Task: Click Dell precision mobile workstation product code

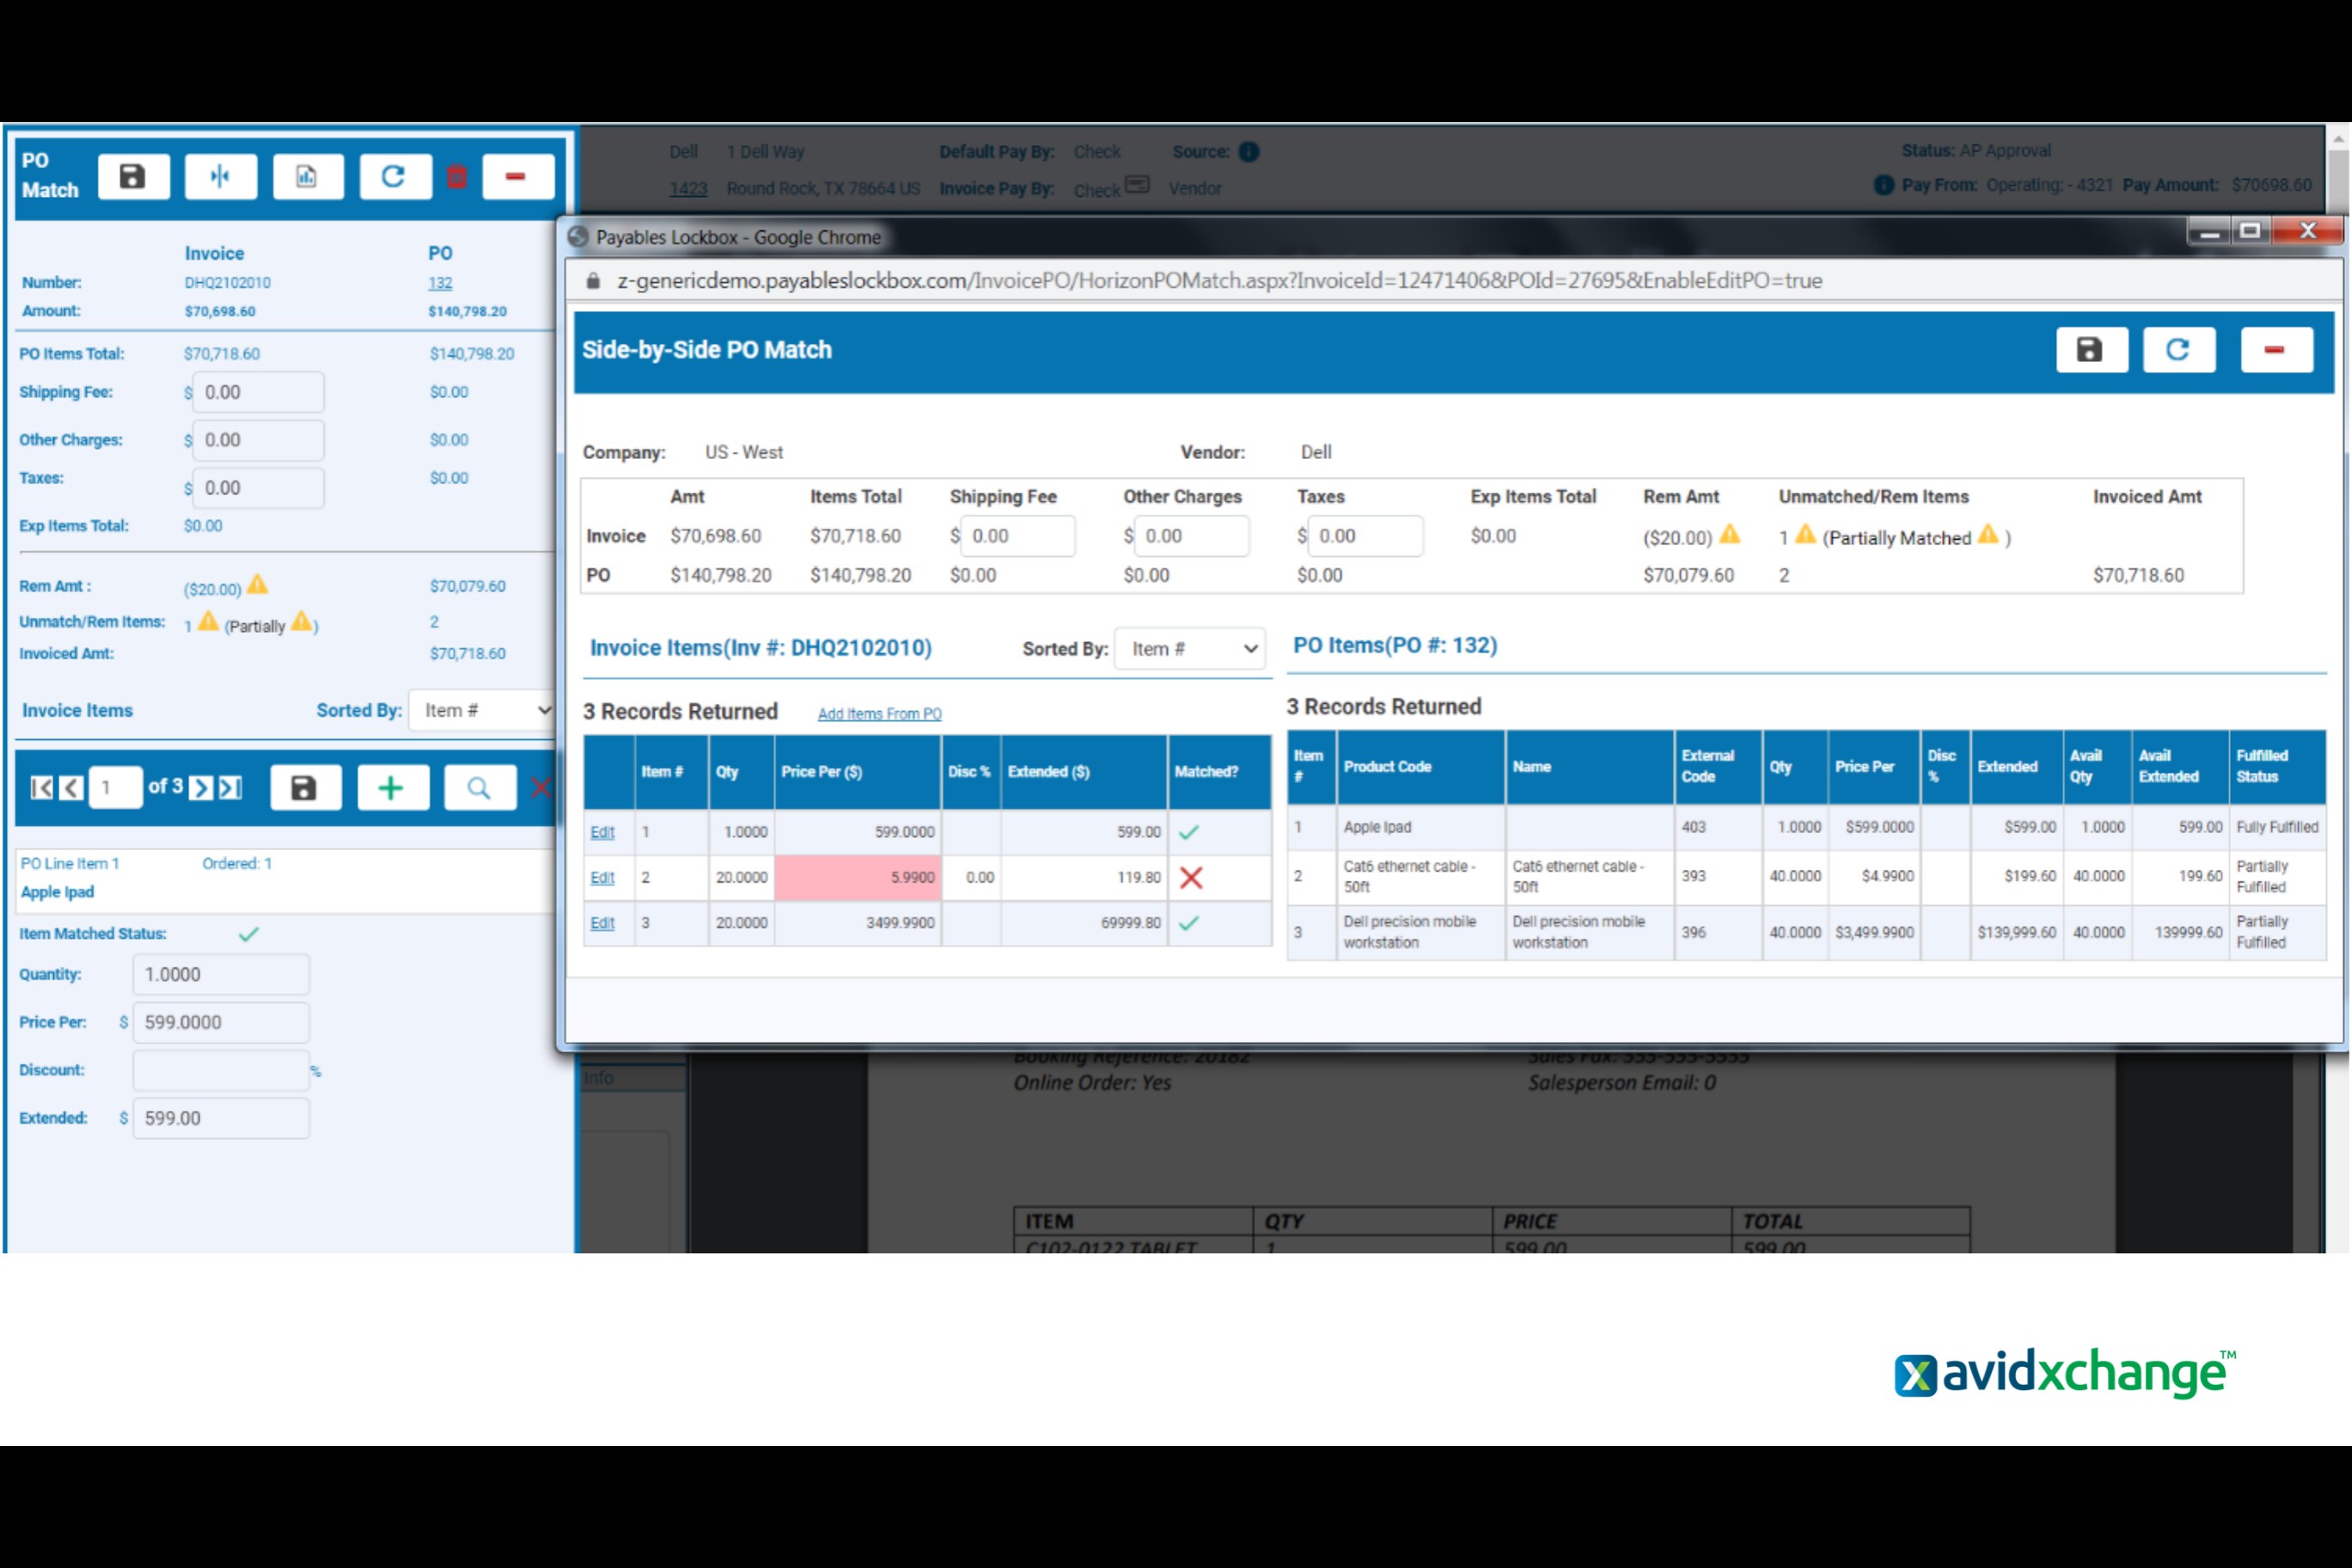Action: (1421, 932)
